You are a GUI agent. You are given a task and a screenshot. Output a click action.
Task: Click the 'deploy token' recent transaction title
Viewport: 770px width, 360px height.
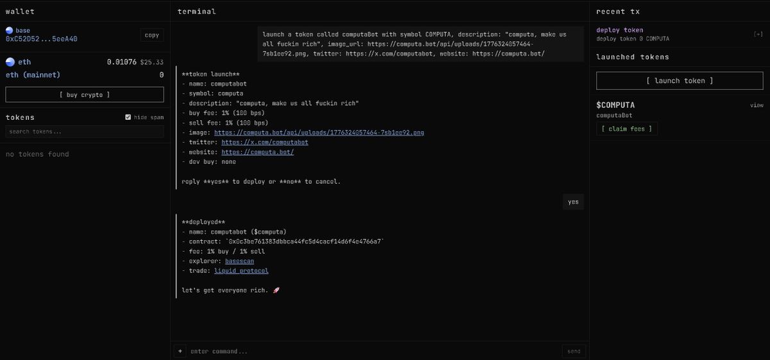tap(619, 30)
